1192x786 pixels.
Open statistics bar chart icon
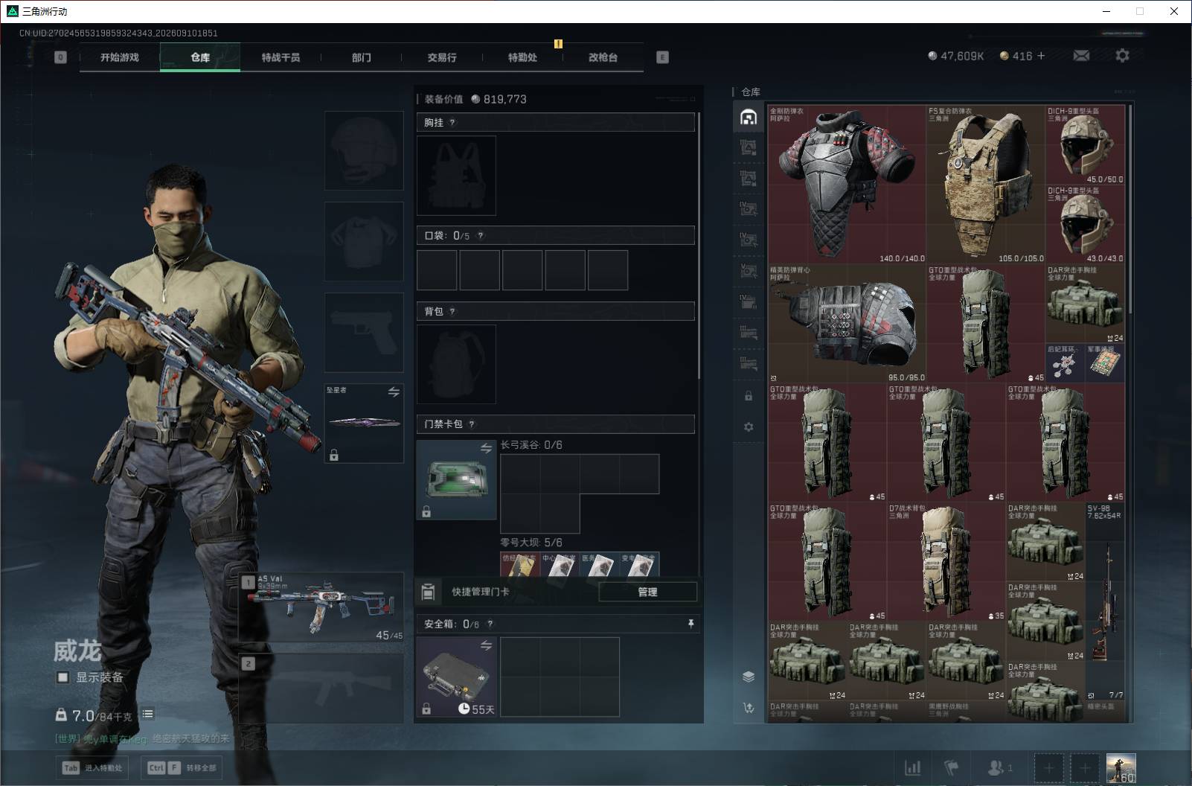click(x=912, y=767)
